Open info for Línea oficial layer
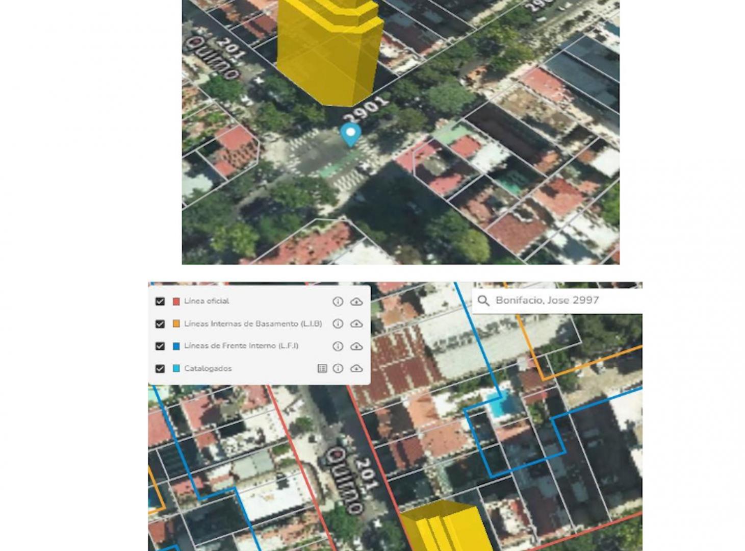 [x=338, y=302]
